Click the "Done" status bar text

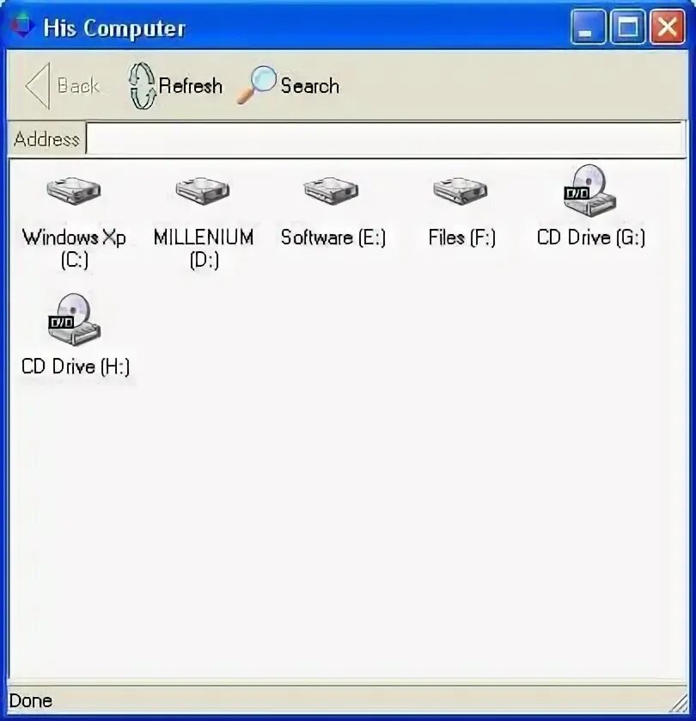[x=30, y=700]
